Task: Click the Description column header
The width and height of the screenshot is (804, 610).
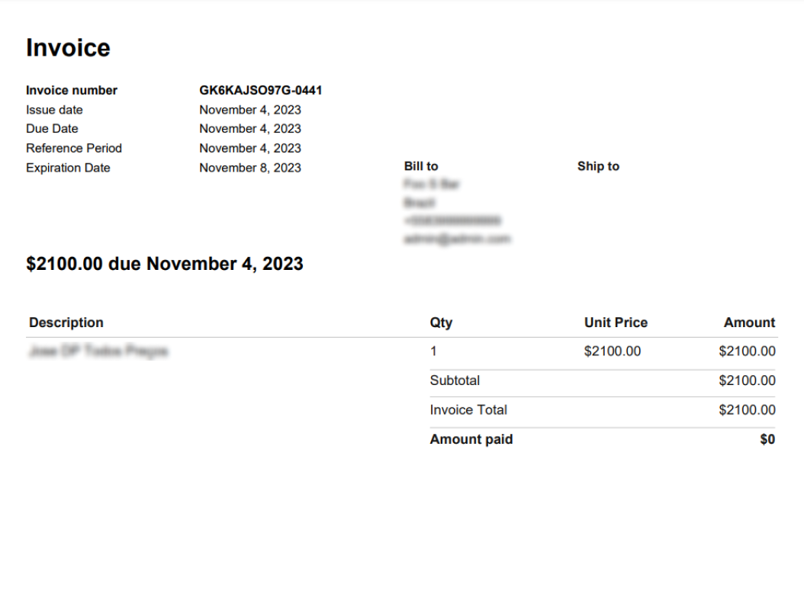Action: [x=66, y=323]
